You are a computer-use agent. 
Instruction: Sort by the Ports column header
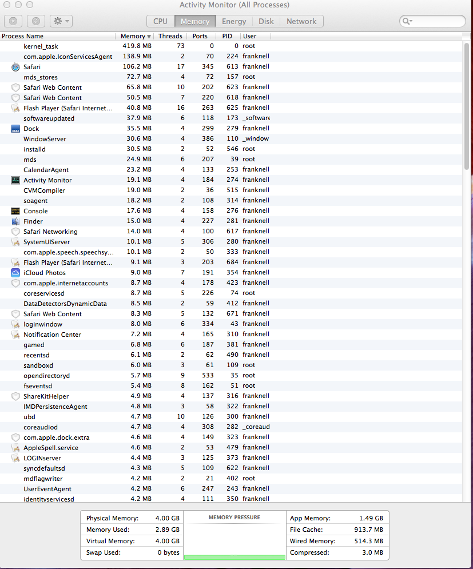pyautogui.click(x=200, y=36)
